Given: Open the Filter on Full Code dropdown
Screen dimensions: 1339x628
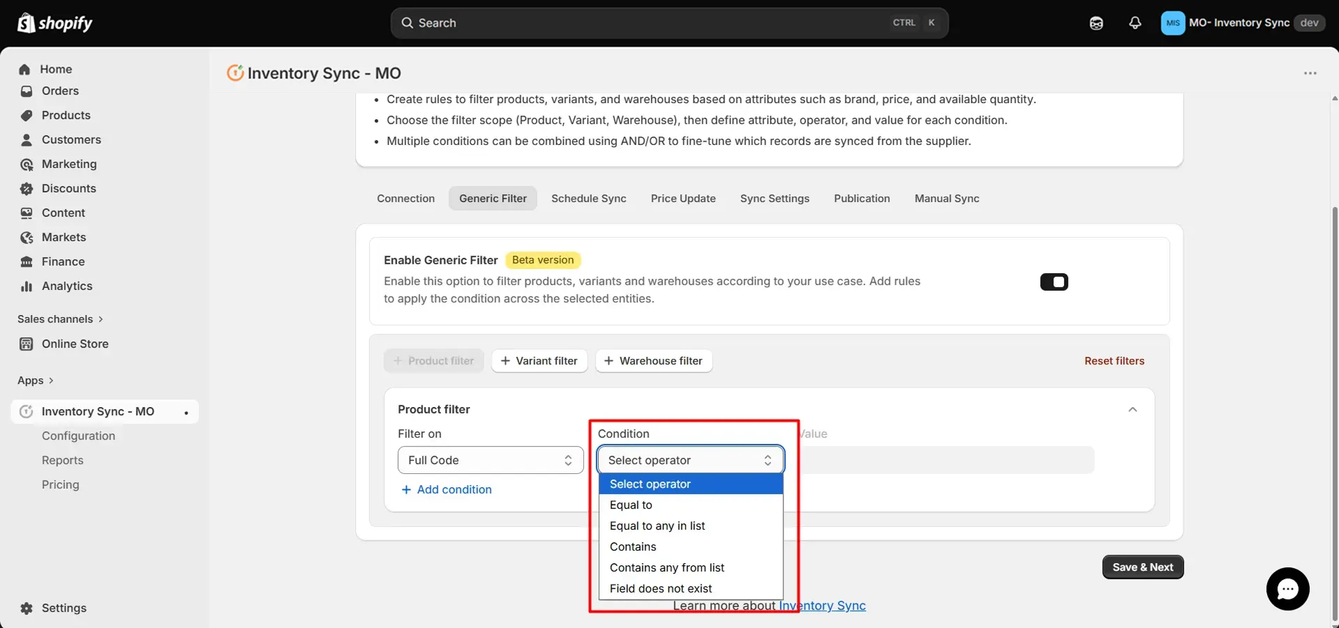Looking at the screenshot, I should coord(491,460).
